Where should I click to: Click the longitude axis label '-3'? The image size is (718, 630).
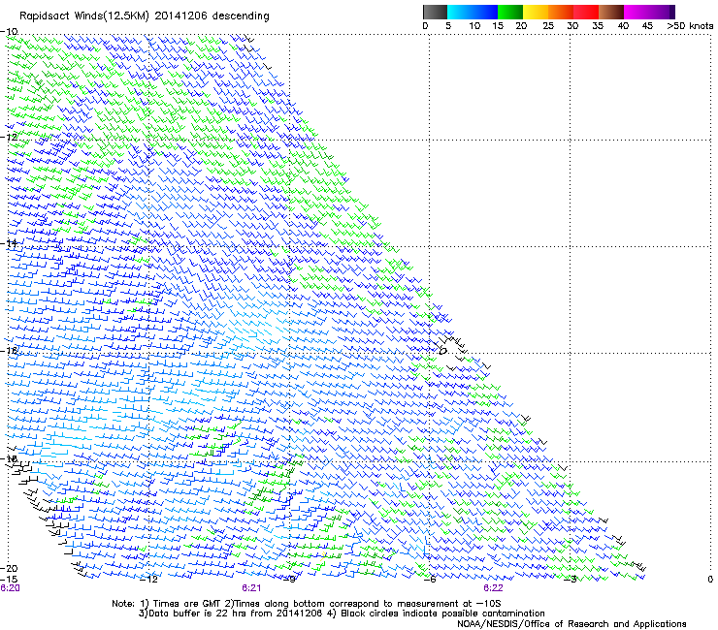[571, 580]
